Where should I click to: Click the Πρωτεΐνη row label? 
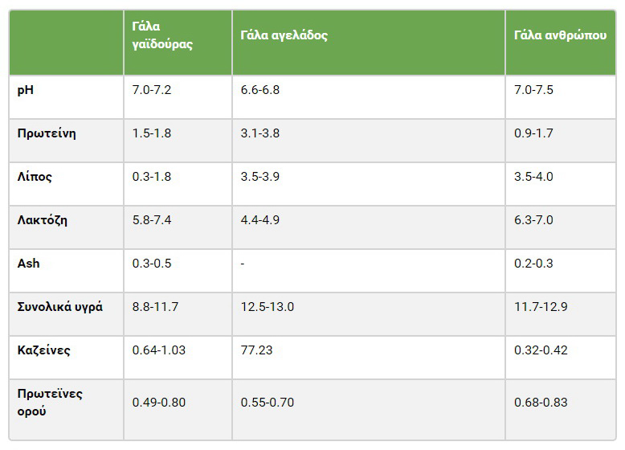(x=47, y=133)
